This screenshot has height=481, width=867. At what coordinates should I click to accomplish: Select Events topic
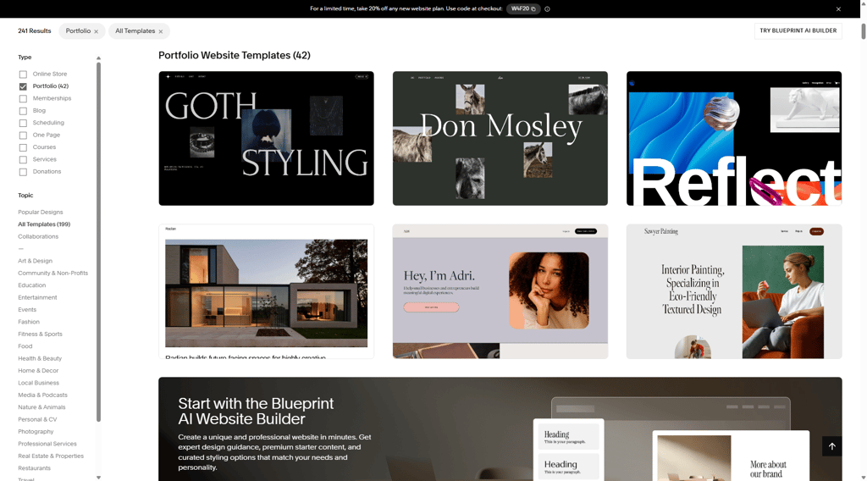[26, 310]
